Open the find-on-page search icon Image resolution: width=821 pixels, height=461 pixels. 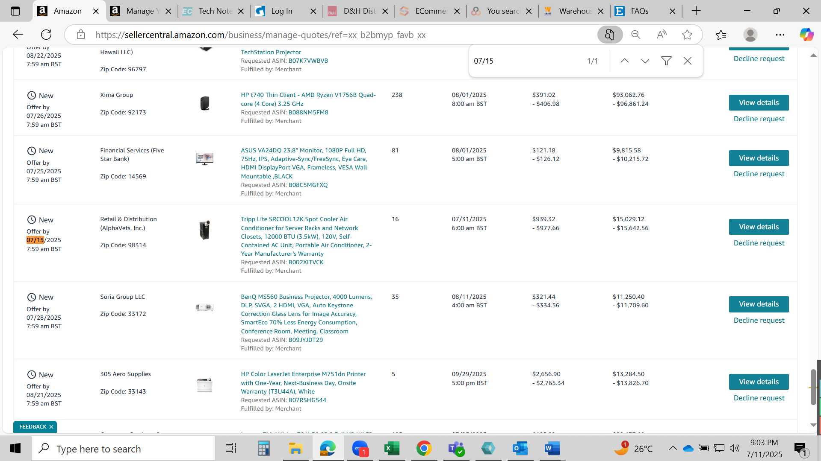pyautogui.click(x=610, y=35)
